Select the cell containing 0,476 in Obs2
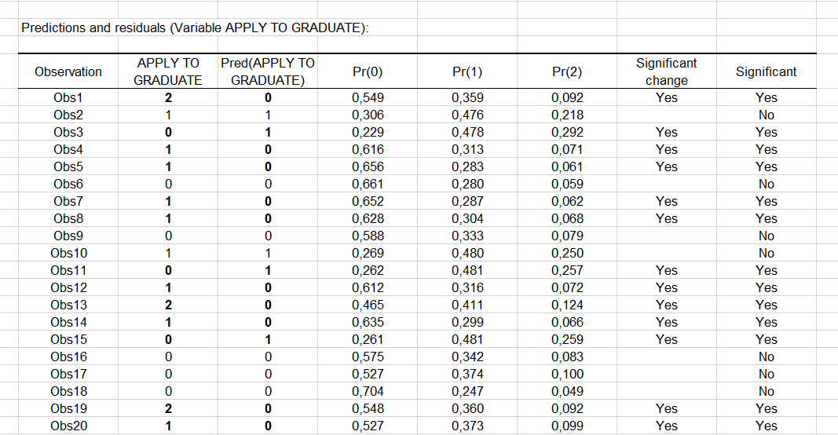 pyautogui.click(x=467, y=115)
